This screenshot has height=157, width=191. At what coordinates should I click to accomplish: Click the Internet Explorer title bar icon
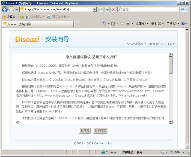click(x=3, y=3)
